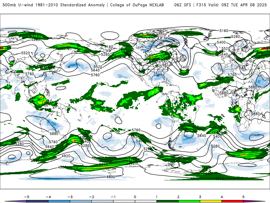Click the '0' colorbar label
Screen dimensions: 270x203
tap(135, 197)
